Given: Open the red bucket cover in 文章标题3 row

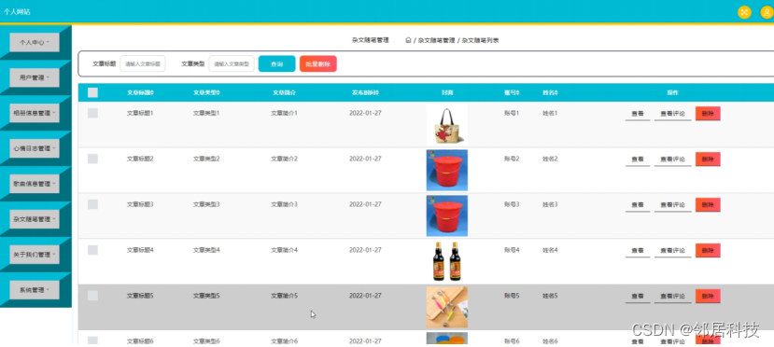Looking at the screenshot, I should (x=446, y=215).
